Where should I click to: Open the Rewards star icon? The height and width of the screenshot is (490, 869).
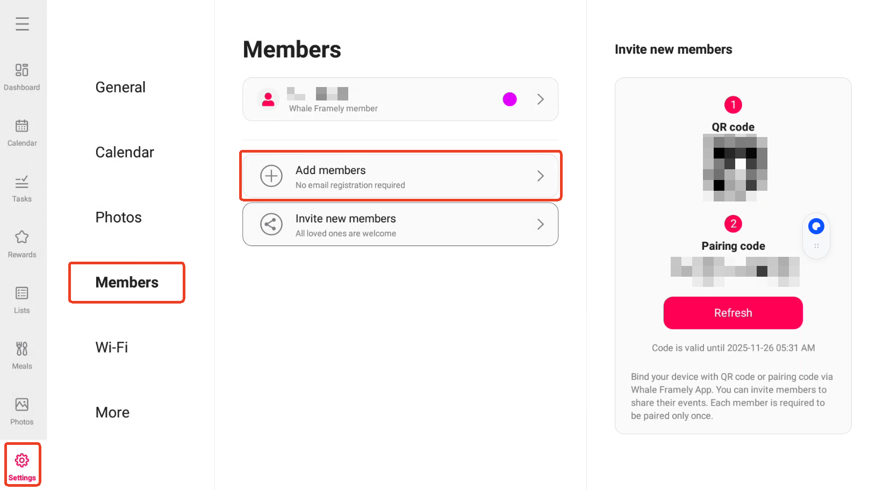tap(22, 237)
